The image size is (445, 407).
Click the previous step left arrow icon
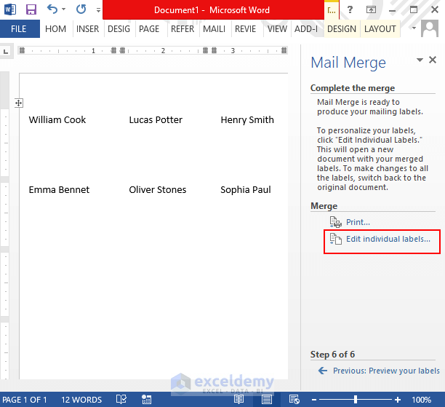click(x=323, y=371)
